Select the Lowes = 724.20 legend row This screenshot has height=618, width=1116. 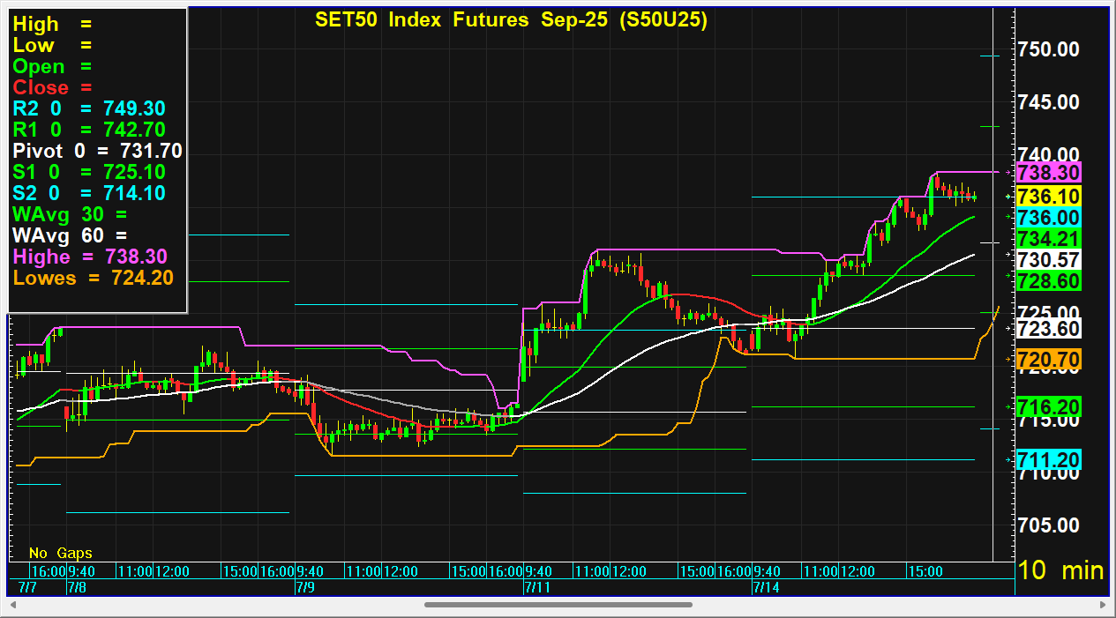[93, 278]
